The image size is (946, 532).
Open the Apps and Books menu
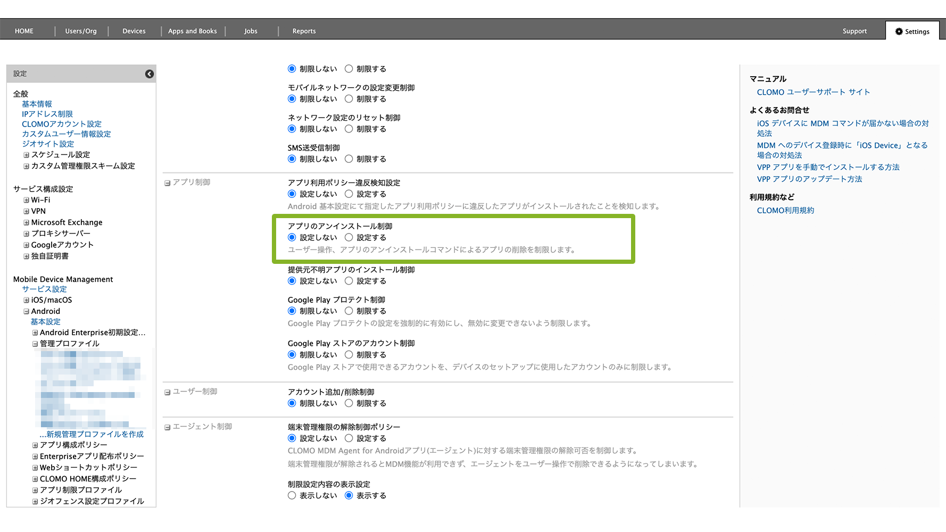point(193,31)
